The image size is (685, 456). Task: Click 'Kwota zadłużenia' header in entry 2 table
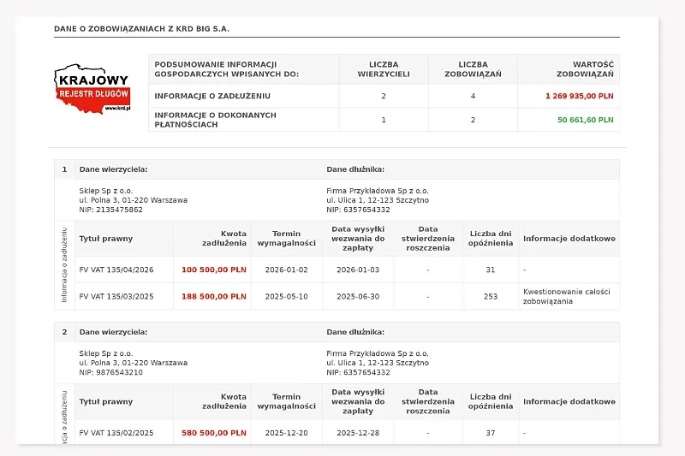pos(224,401)
